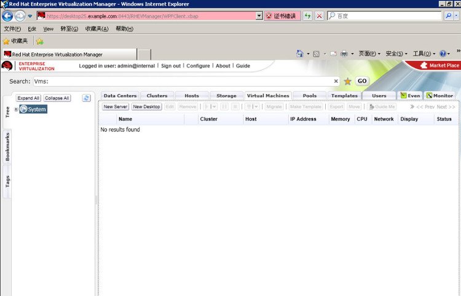Click the blue help question mark icon

443,54
